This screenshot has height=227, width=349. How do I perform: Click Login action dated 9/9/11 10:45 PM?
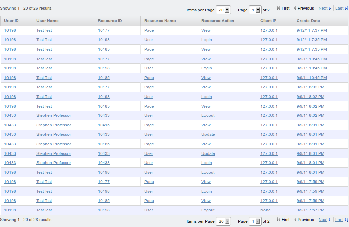[x=207, y=68]
